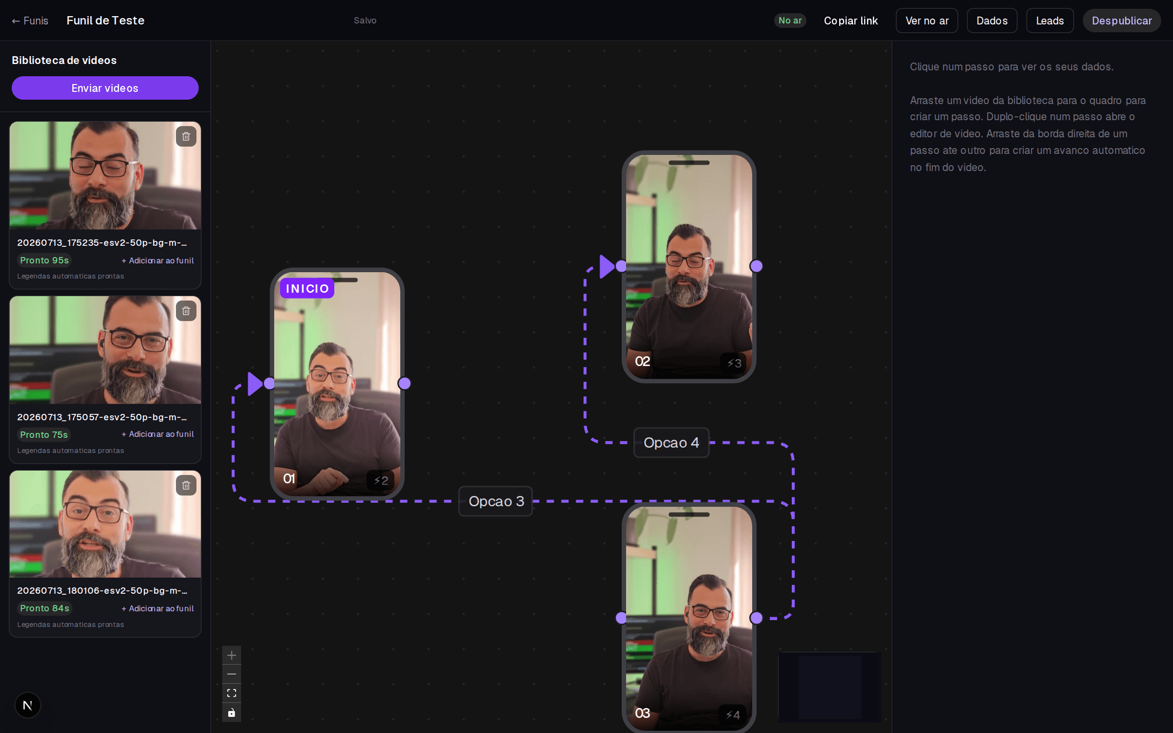Open the Dados view

coord(992,21)
